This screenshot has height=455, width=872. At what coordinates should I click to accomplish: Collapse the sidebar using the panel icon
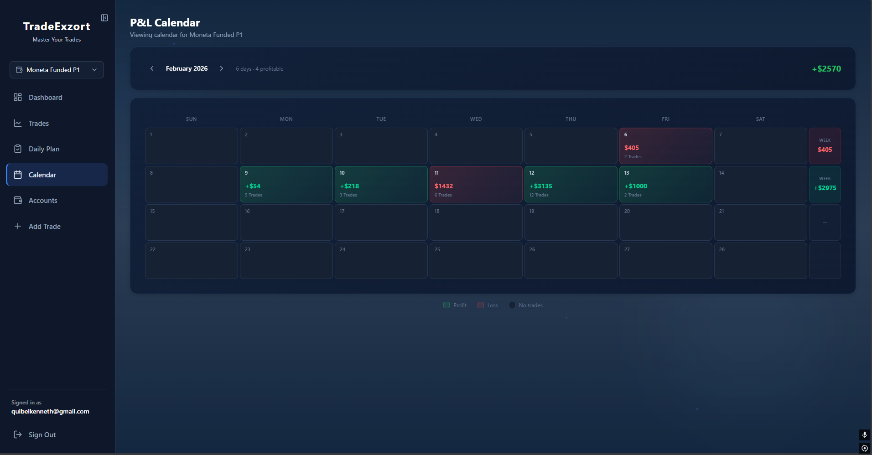104,18
